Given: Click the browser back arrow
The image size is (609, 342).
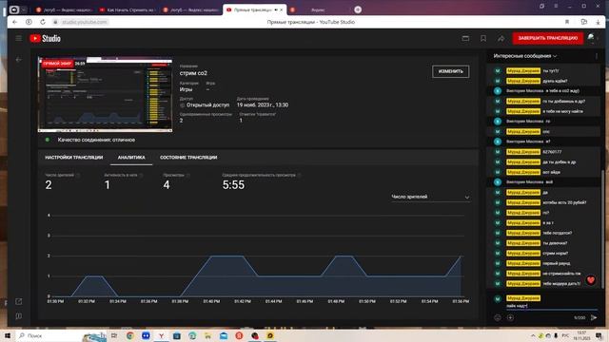Looking at the screenshot, I should coord(15,22).
